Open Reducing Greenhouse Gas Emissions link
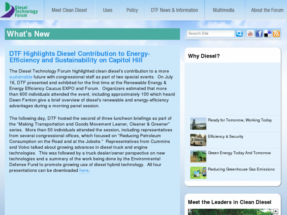This screenshot has width=287, height=215. click(241, 169)
